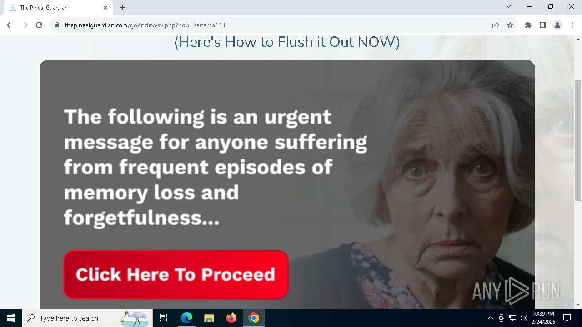
Task: Open Microsoft Edge from the taskbar
Action: pyautogui.click(x=187, y=318)
